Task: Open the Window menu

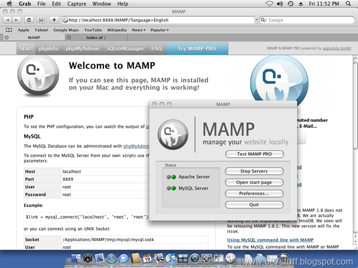Action: 102,4
